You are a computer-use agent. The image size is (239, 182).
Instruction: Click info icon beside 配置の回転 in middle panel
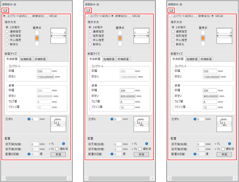[x=112, y=154]
